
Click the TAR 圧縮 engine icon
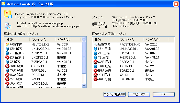(95, 66)
